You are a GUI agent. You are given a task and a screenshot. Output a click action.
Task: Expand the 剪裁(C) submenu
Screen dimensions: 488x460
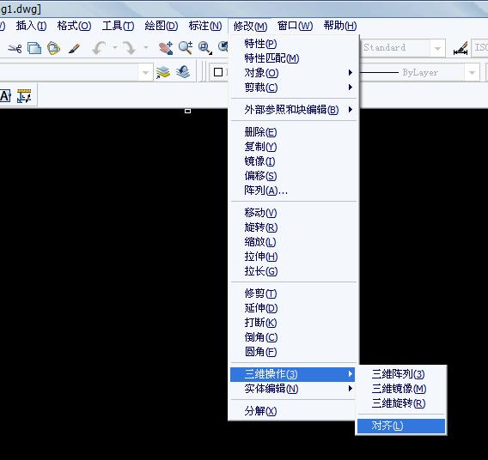294,88
